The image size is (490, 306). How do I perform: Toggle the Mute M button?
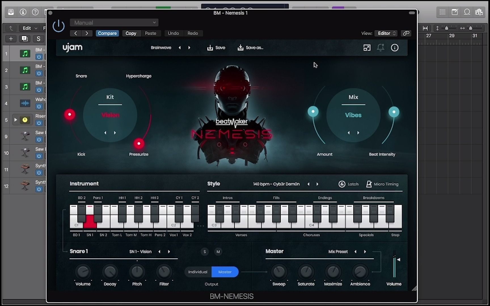tap(218, 252)
